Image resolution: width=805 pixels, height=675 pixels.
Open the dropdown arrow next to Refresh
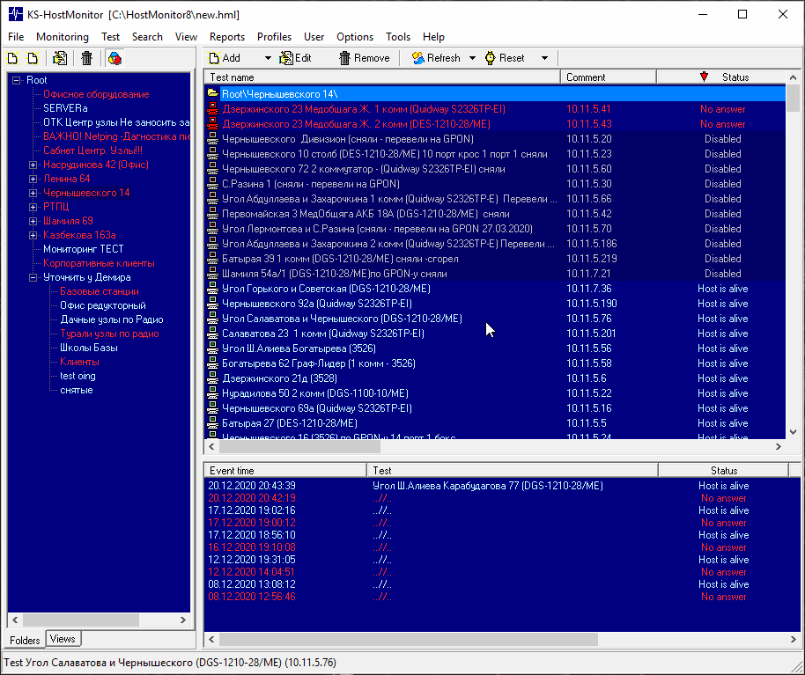(x=472, y=58)
